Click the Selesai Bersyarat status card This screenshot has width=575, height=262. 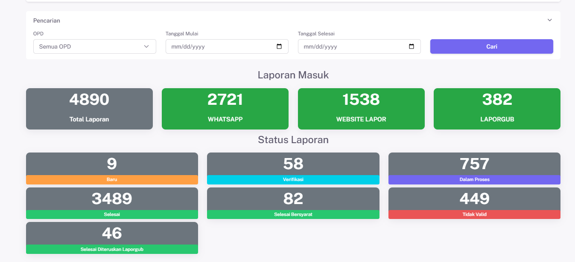click(293, 203)
